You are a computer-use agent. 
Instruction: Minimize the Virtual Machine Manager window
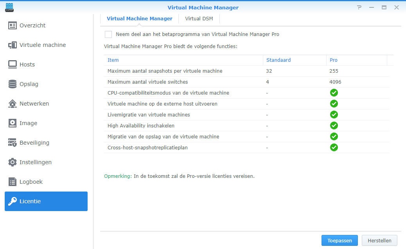tap(372, 7)
